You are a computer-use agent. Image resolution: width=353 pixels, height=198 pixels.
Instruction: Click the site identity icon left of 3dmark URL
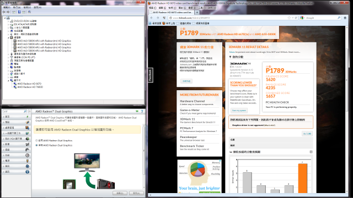pos(170,18)
